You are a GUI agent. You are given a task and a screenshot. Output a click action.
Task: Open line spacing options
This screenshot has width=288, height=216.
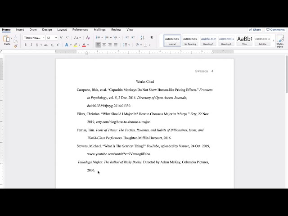[x=126, y=45]
